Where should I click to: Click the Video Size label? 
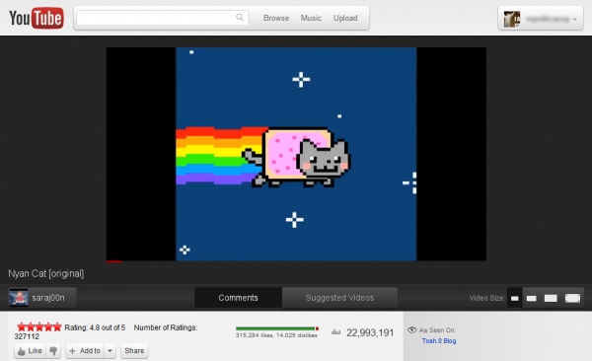pyautogui.click(x=487, y=298)
